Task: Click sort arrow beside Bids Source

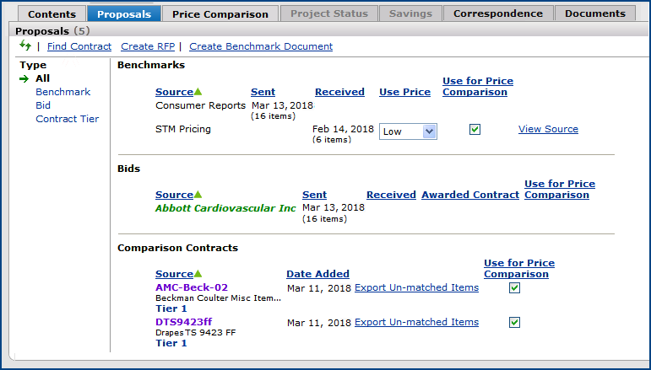Action: [x=198, y=195]
